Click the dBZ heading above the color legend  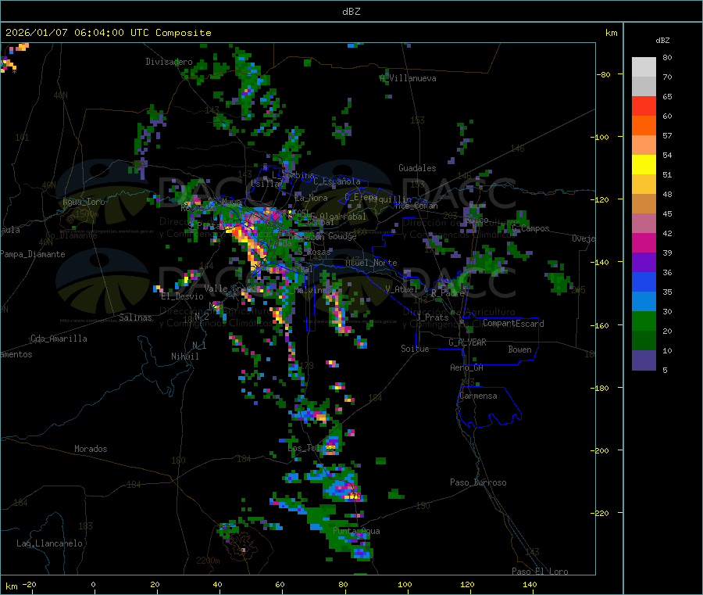[x=662, y=41]
